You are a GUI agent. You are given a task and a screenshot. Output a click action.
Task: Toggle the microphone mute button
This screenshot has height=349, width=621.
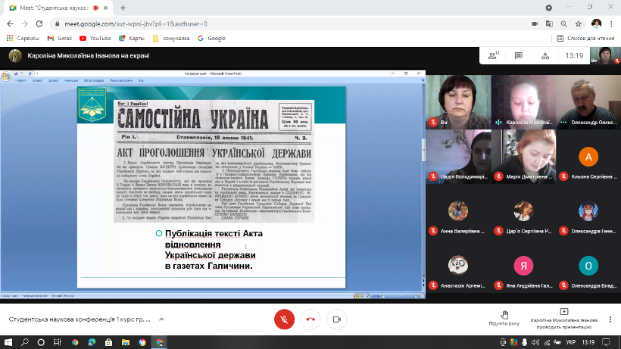pyautogui.click(x=284, y=319)
